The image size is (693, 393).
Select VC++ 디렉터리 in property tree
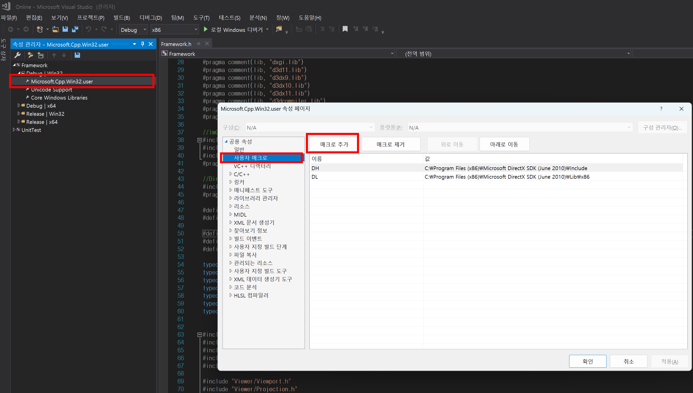252,166
